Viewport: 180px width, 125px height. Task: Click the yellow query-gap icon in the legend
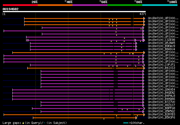(x=23, y=123)
